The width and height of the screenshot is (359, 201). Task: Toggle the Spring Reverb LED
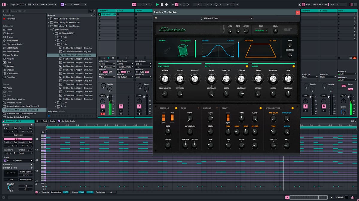(x=292, y=108)
